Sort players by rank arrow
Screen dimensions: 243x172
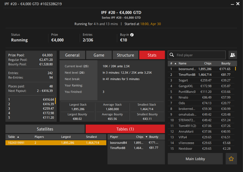point(175,64)
